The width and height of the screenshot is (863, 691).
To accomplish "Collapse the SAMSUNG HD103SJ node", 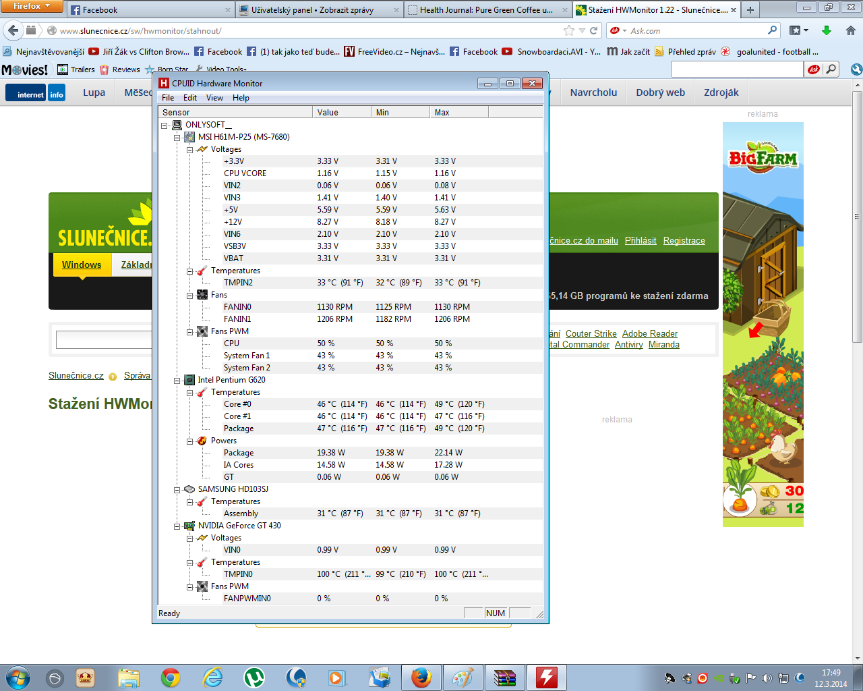I will tap(177, 490).
